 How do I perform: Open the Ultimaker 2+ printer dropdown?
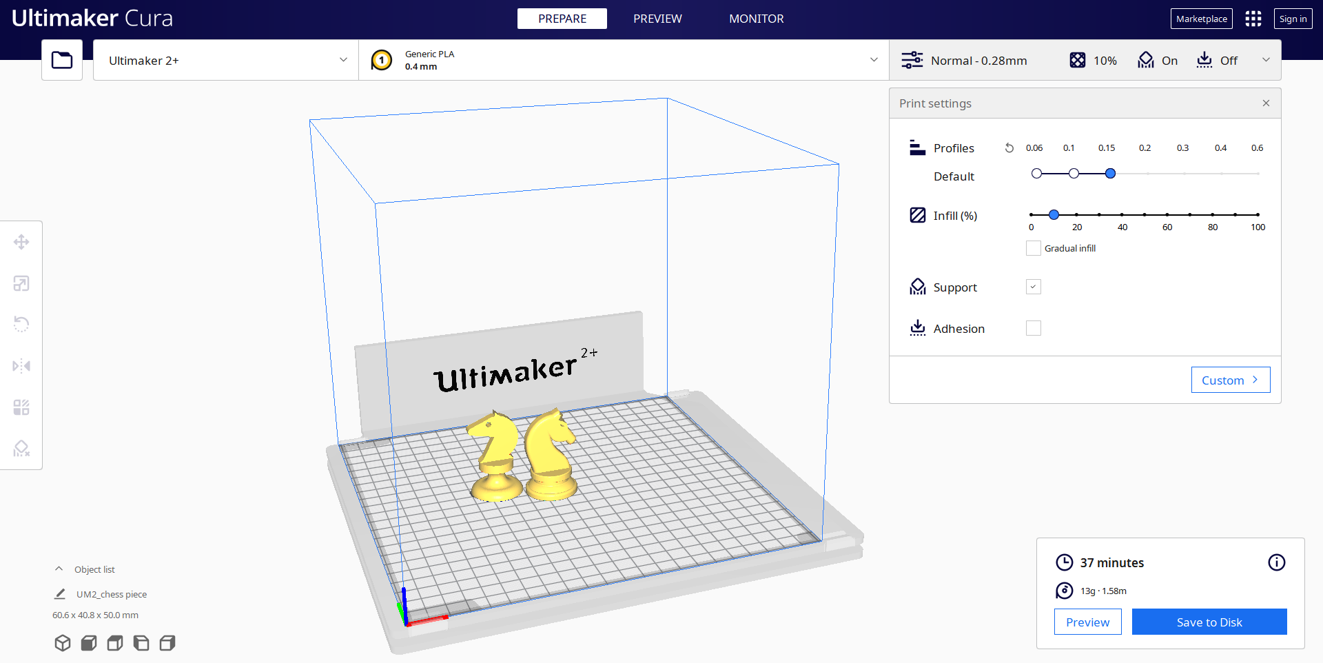tap(226, 60)
